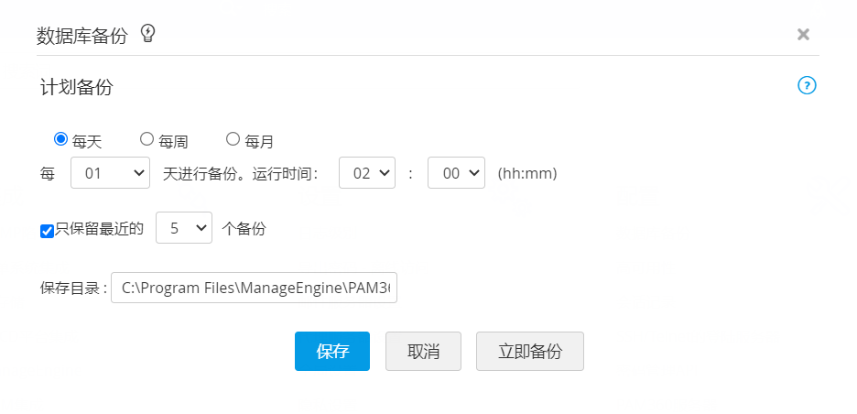
Task: Click the (hh:mm) format hint text
Action: pos(526,173)
